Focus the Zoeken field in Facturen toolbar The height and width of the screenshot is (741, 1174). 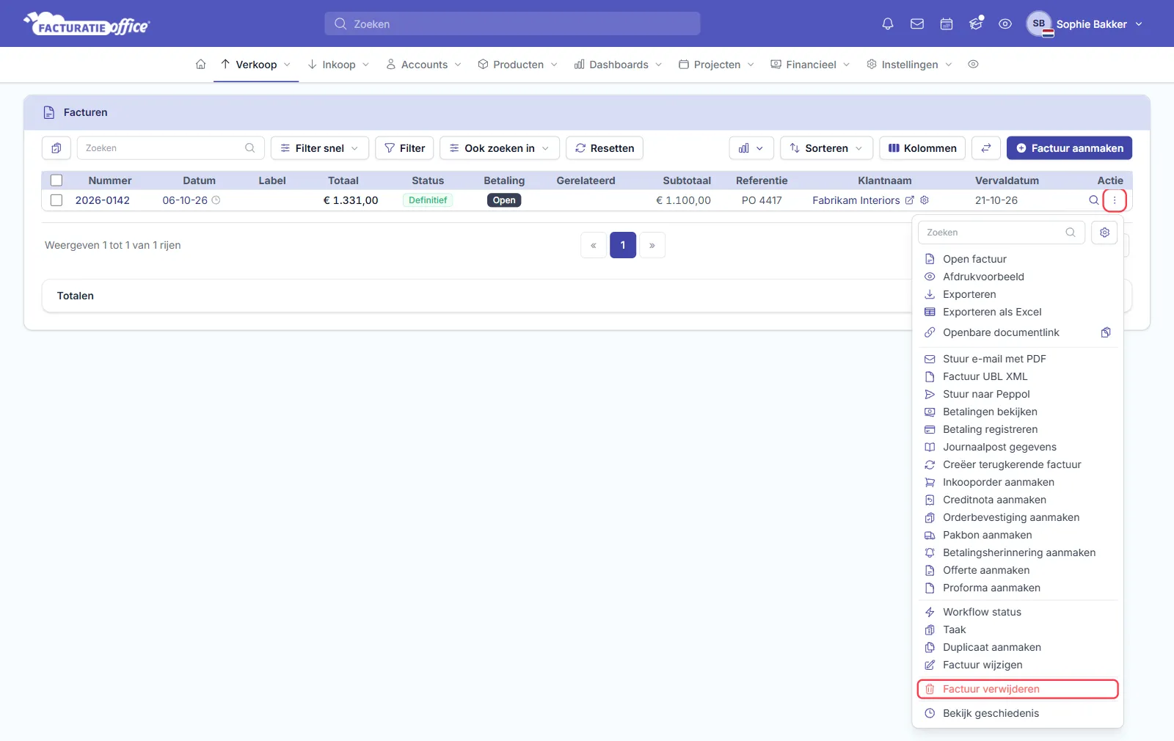[170, 148]
